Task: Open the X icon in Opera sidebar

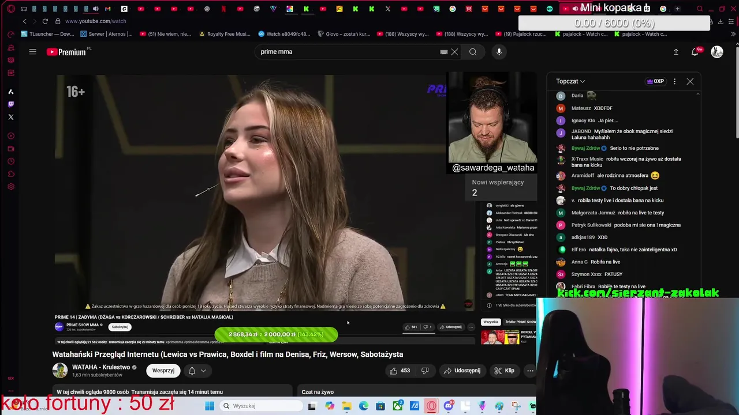Action: click(10, 117)
